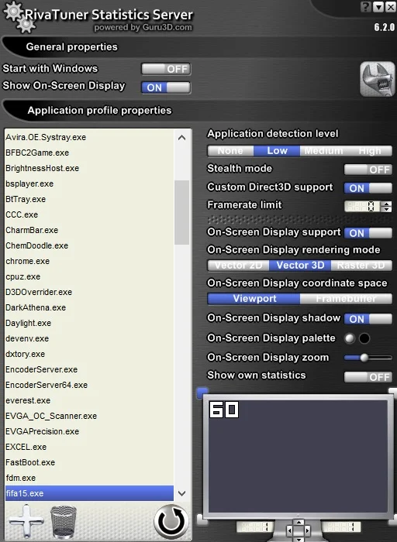Image resolution: width=397 pixels, height=542 pixels.
Task: Select dxtory.exe profile
Action: coord(89,355)
